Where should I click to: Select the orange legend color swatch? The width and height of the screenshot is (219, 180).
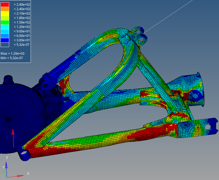pyautogui.click(x=5, y=9)
